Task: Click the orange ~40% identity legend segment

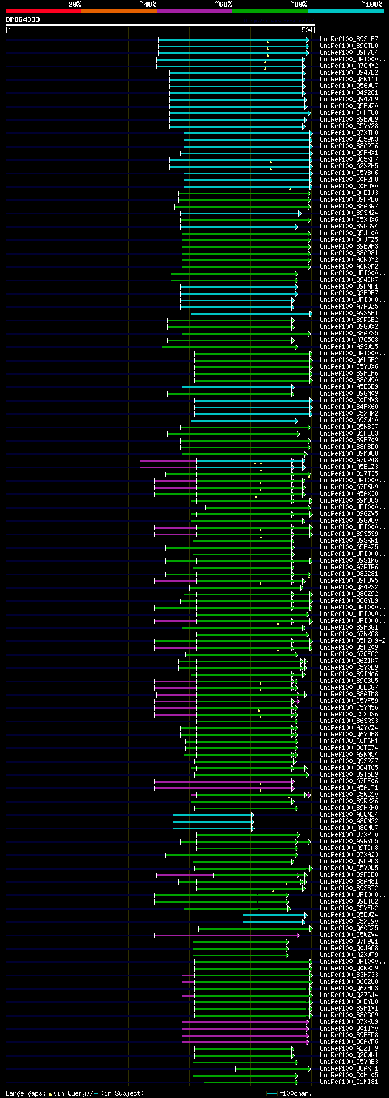Action: pyautogui.click(x=119, y=11)
